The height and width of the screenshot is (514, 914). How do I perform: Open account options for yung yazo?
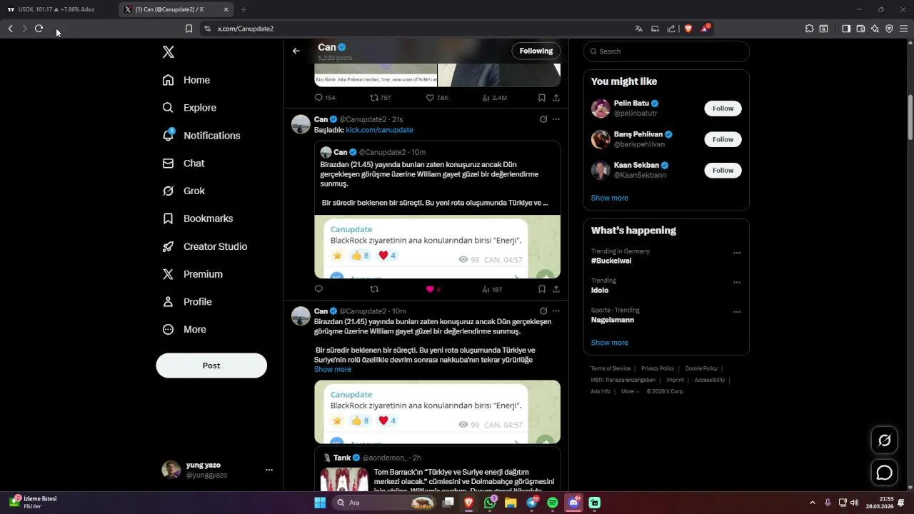(x=269, y=470)
